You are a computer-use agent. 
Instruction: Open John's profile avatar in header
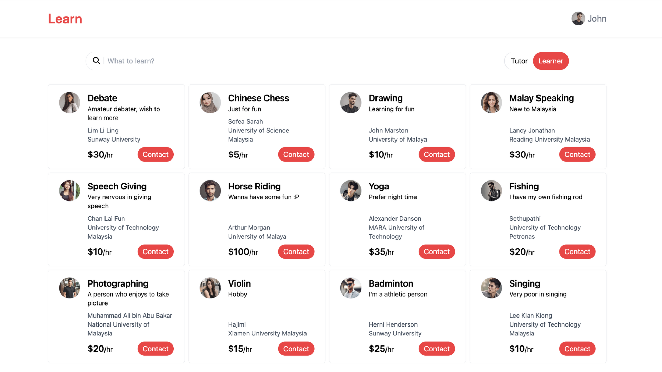pos(578,19)
